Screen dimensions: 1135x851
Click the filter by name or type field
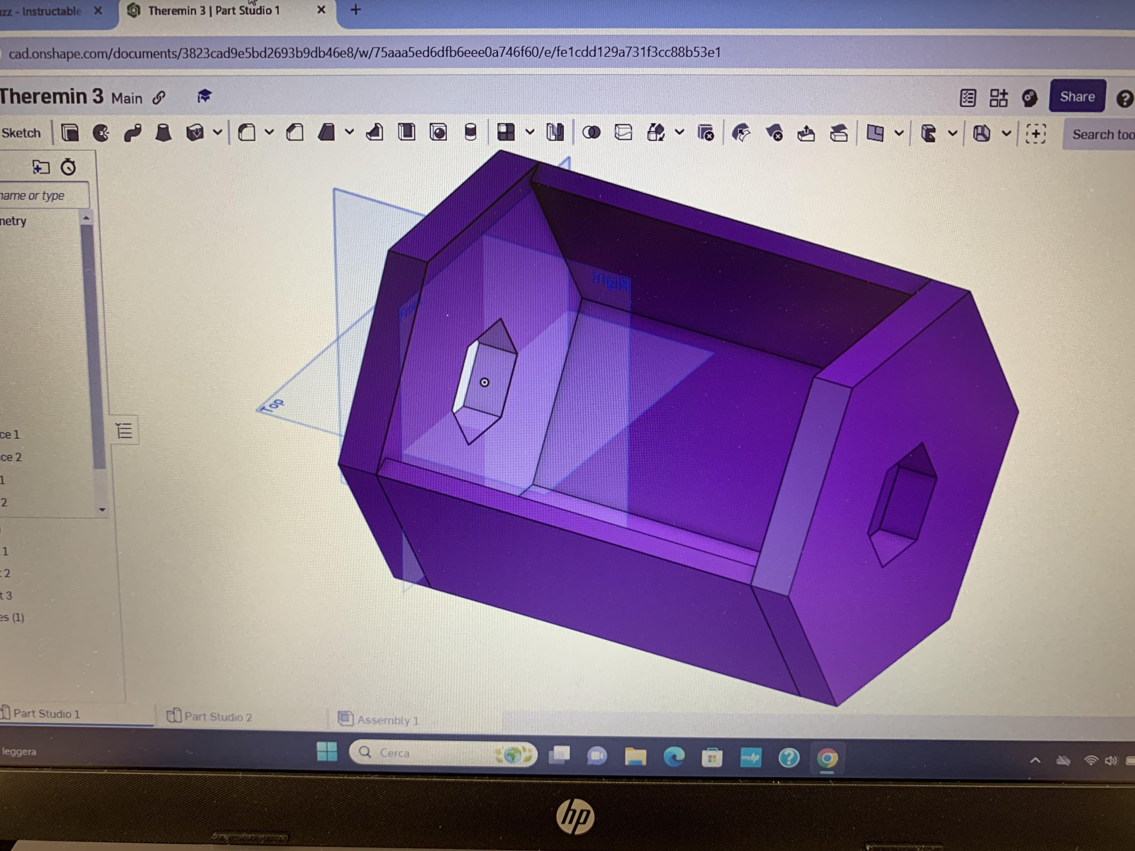(x=44, y=195)
